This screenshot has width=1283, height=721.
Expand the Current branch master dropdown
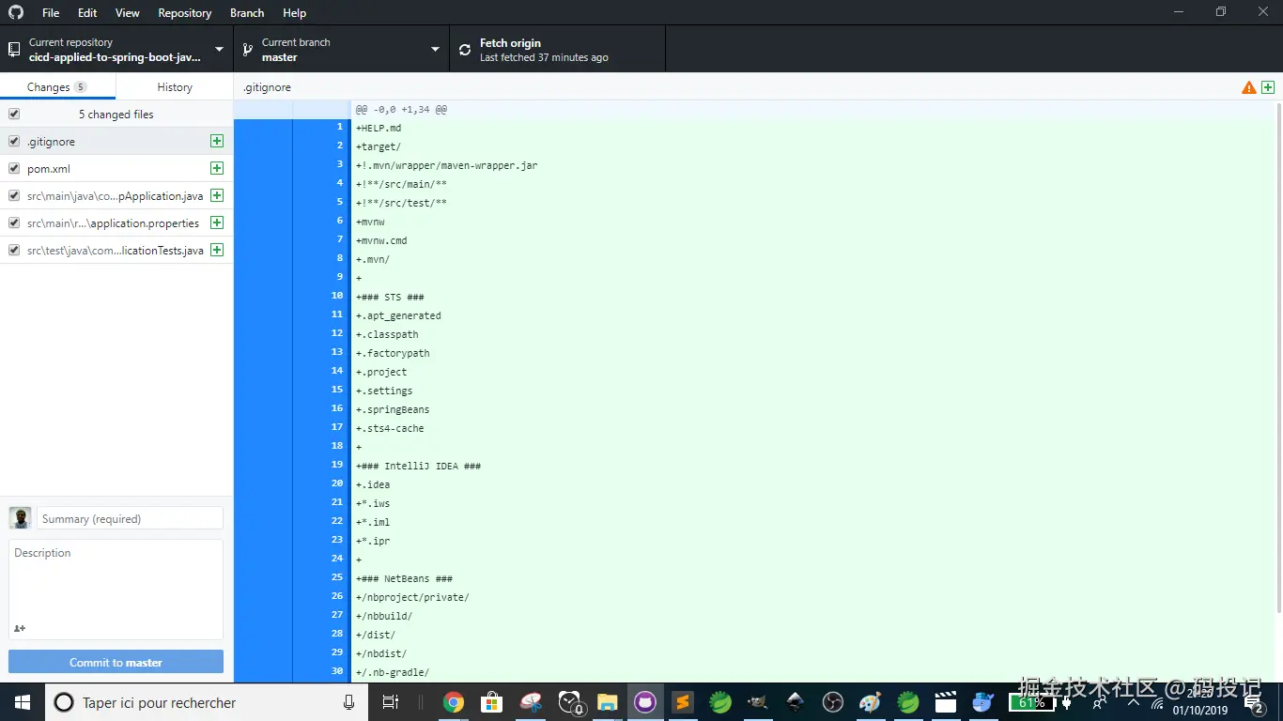[x=341, y=49]
